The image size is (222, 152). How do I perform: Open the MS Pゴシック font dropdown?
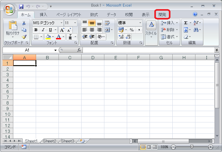61,23
